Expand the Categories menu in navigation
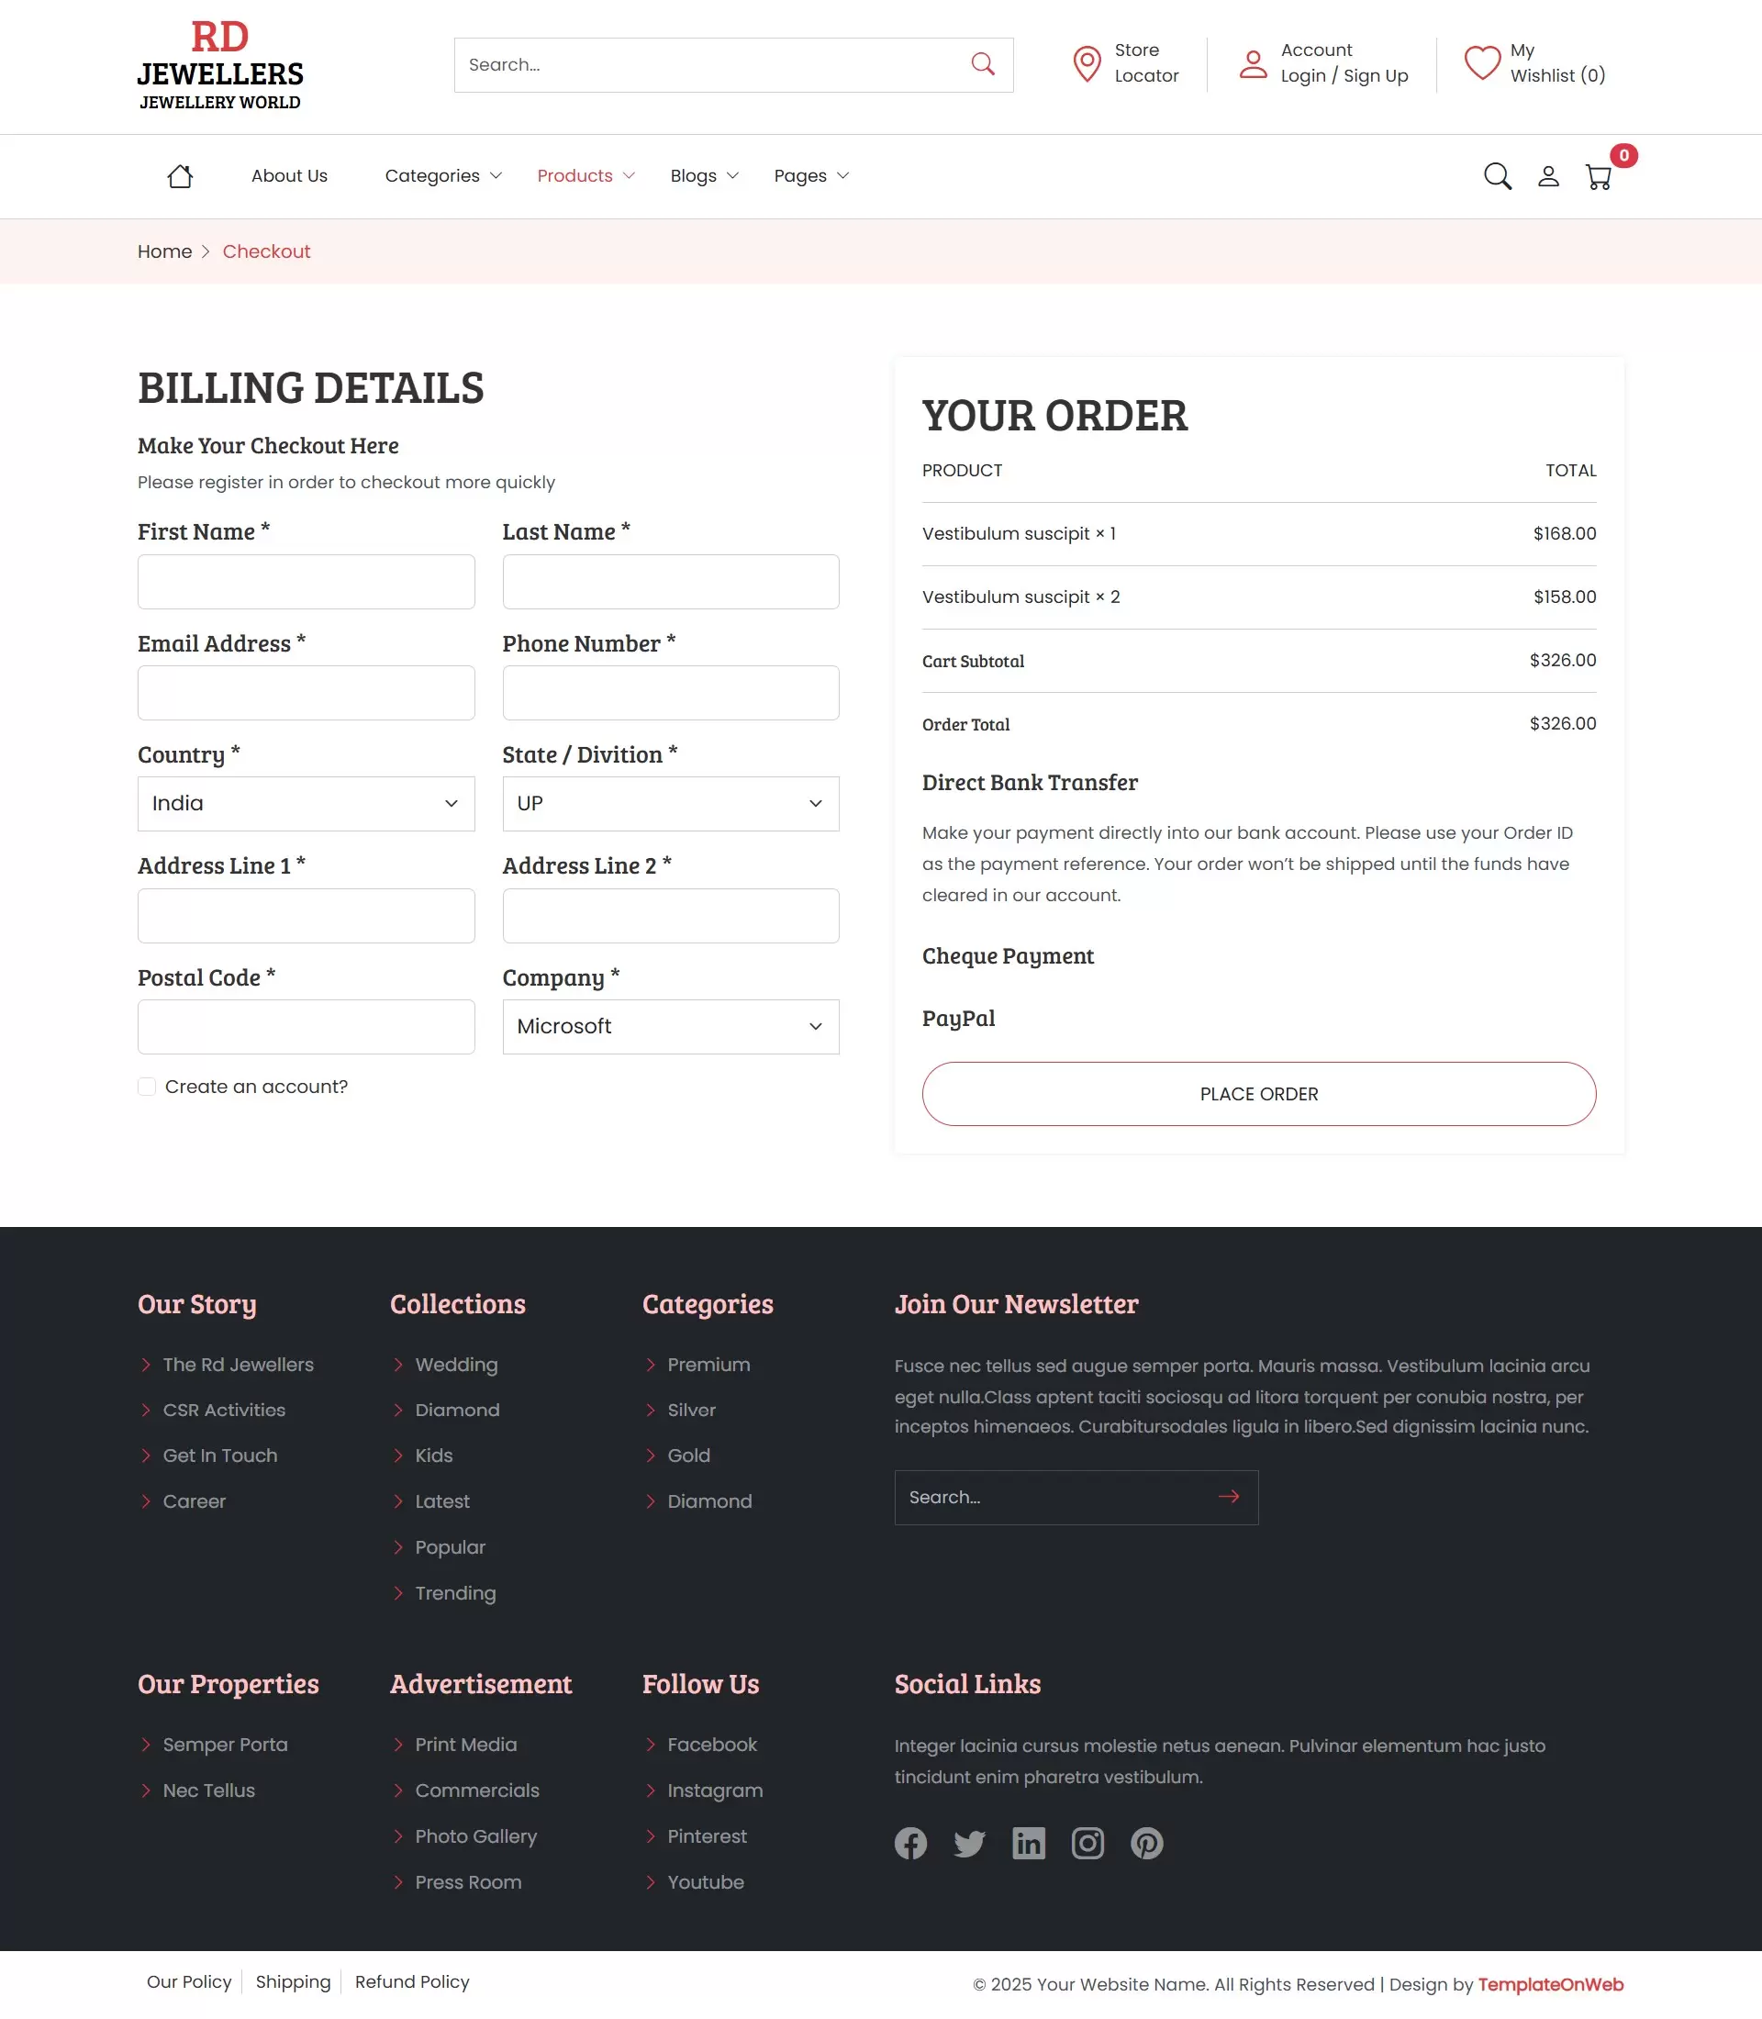This screenshot has width=1762, height=2019. (x=433, y=175)
